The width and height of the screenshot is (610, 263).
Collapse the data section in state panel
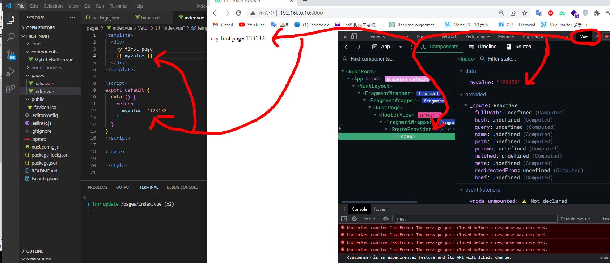point(462,71)
